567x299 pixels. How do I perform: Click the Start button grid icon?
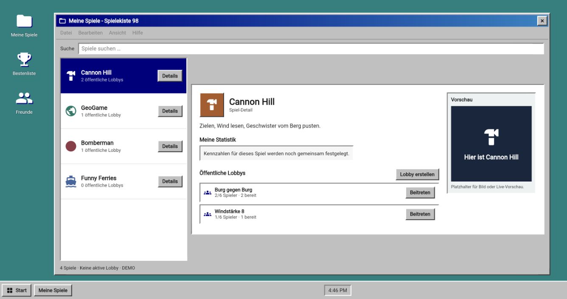tap(10, 291)
